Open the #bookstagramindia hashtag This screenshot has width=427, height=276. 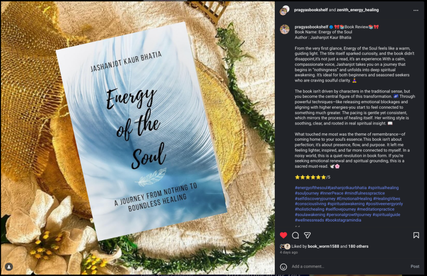tap(343, 220)
